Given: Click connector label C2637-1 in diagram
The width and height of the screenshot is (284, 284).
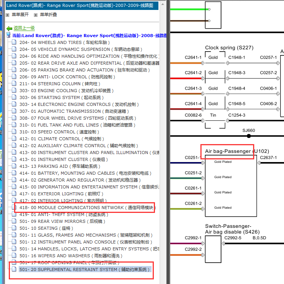Looking at the screenshot, I should pyautogui.click(x=268, y=157).
